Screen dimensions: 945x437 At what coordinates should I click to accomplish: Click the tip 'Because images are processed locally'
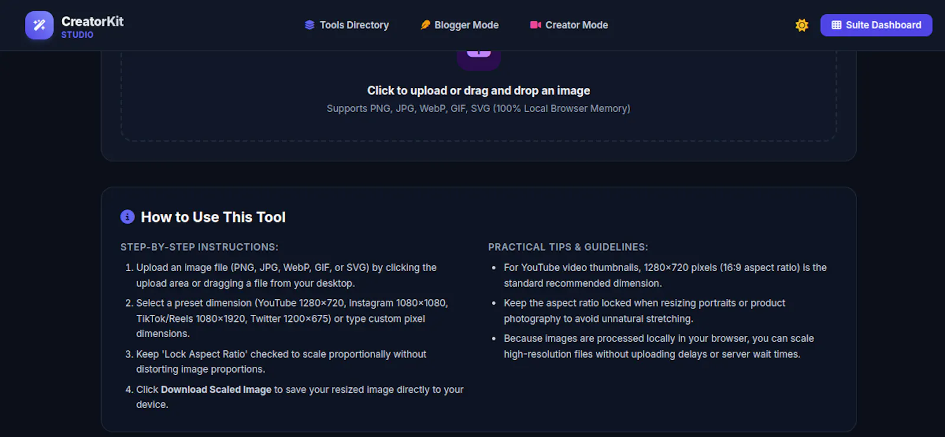[x=659, y=346]
